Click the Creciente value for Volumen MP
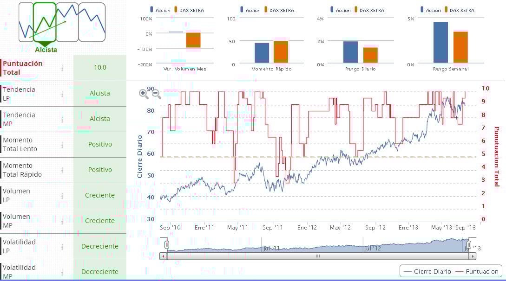Screen dimensions: 506x281 click(100, 220)
